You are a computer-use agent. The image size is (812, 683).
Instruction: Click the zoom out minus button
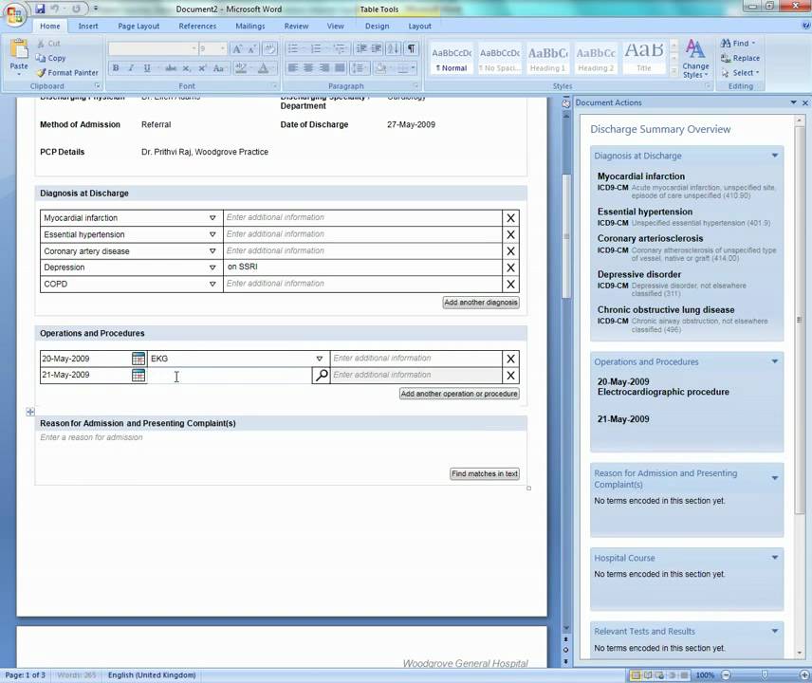(726, 675)
